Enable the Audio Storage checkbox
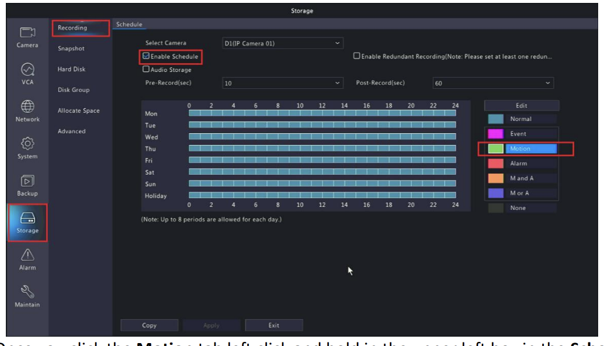 click(147, 70)
